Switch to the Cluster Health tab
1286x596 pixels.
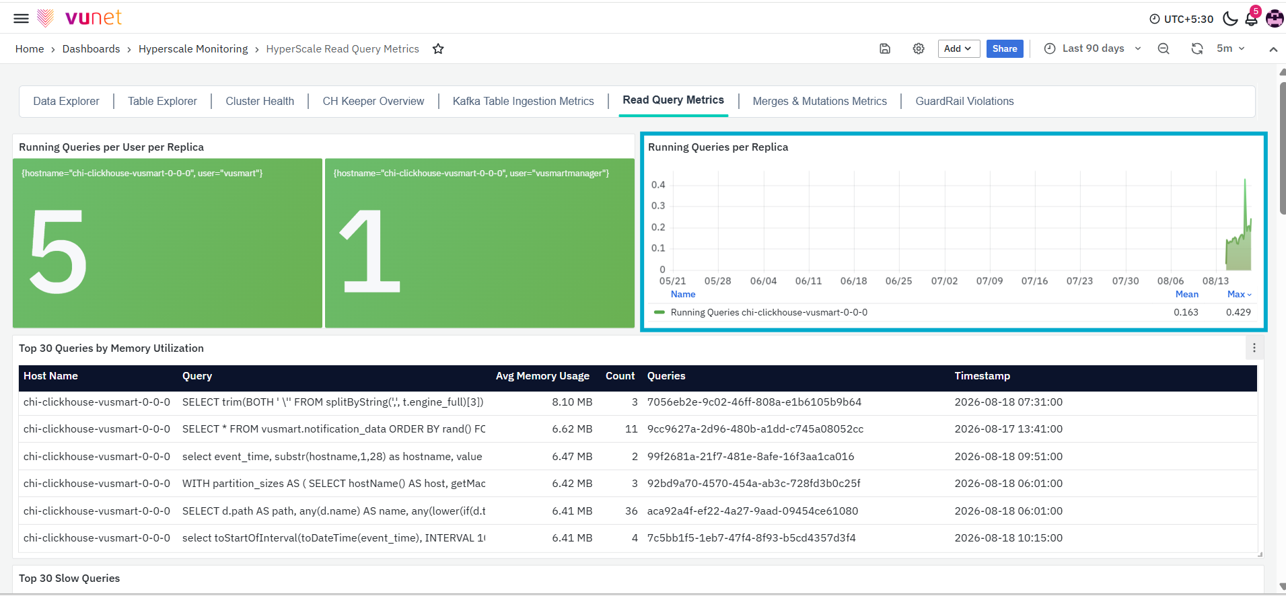point(260,101)
